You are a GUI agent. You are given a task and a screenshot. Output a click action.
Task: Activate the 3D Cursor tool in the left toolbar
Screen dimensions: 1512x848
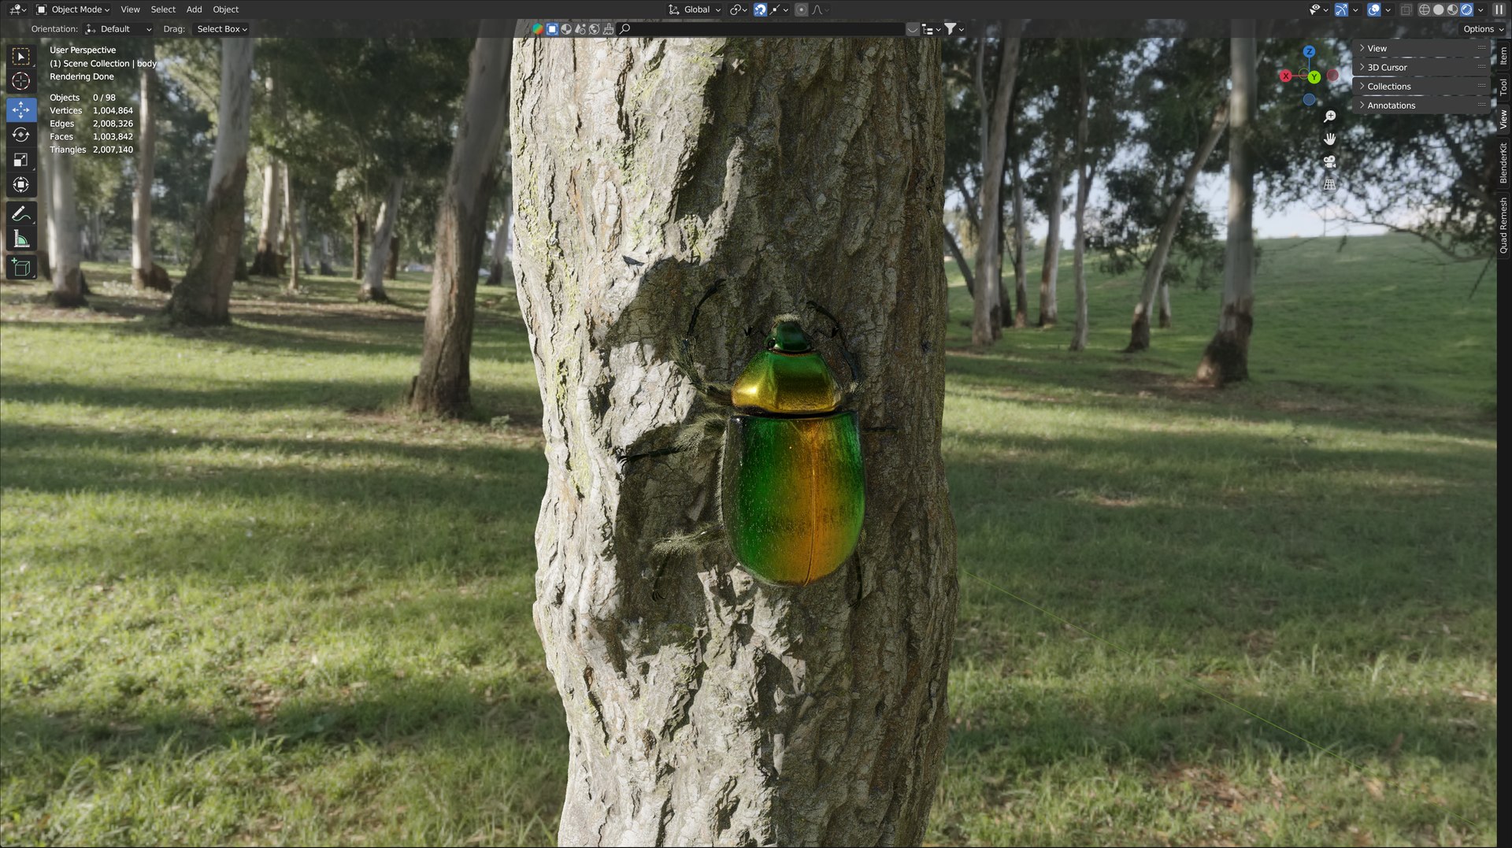[21, 81]
